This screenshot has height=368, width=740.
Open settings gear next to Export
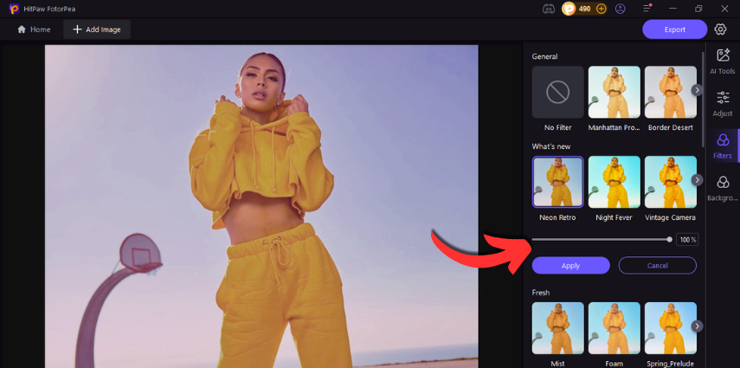(x=720, y=29)
